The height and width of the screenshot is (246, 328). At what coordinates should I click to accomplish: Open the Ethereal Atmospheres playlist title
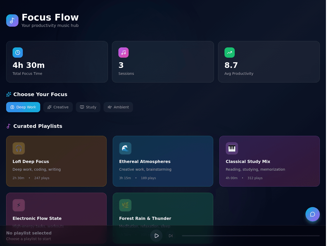[145, 161]
